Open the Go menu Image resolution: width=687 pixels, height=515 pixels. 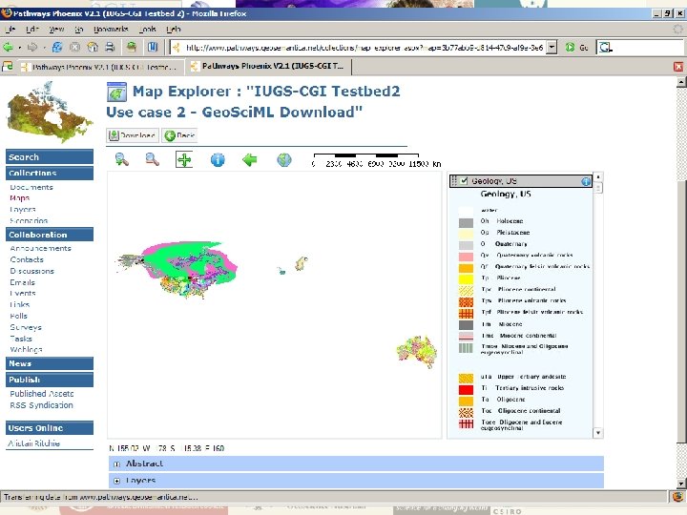click(79, 30)
